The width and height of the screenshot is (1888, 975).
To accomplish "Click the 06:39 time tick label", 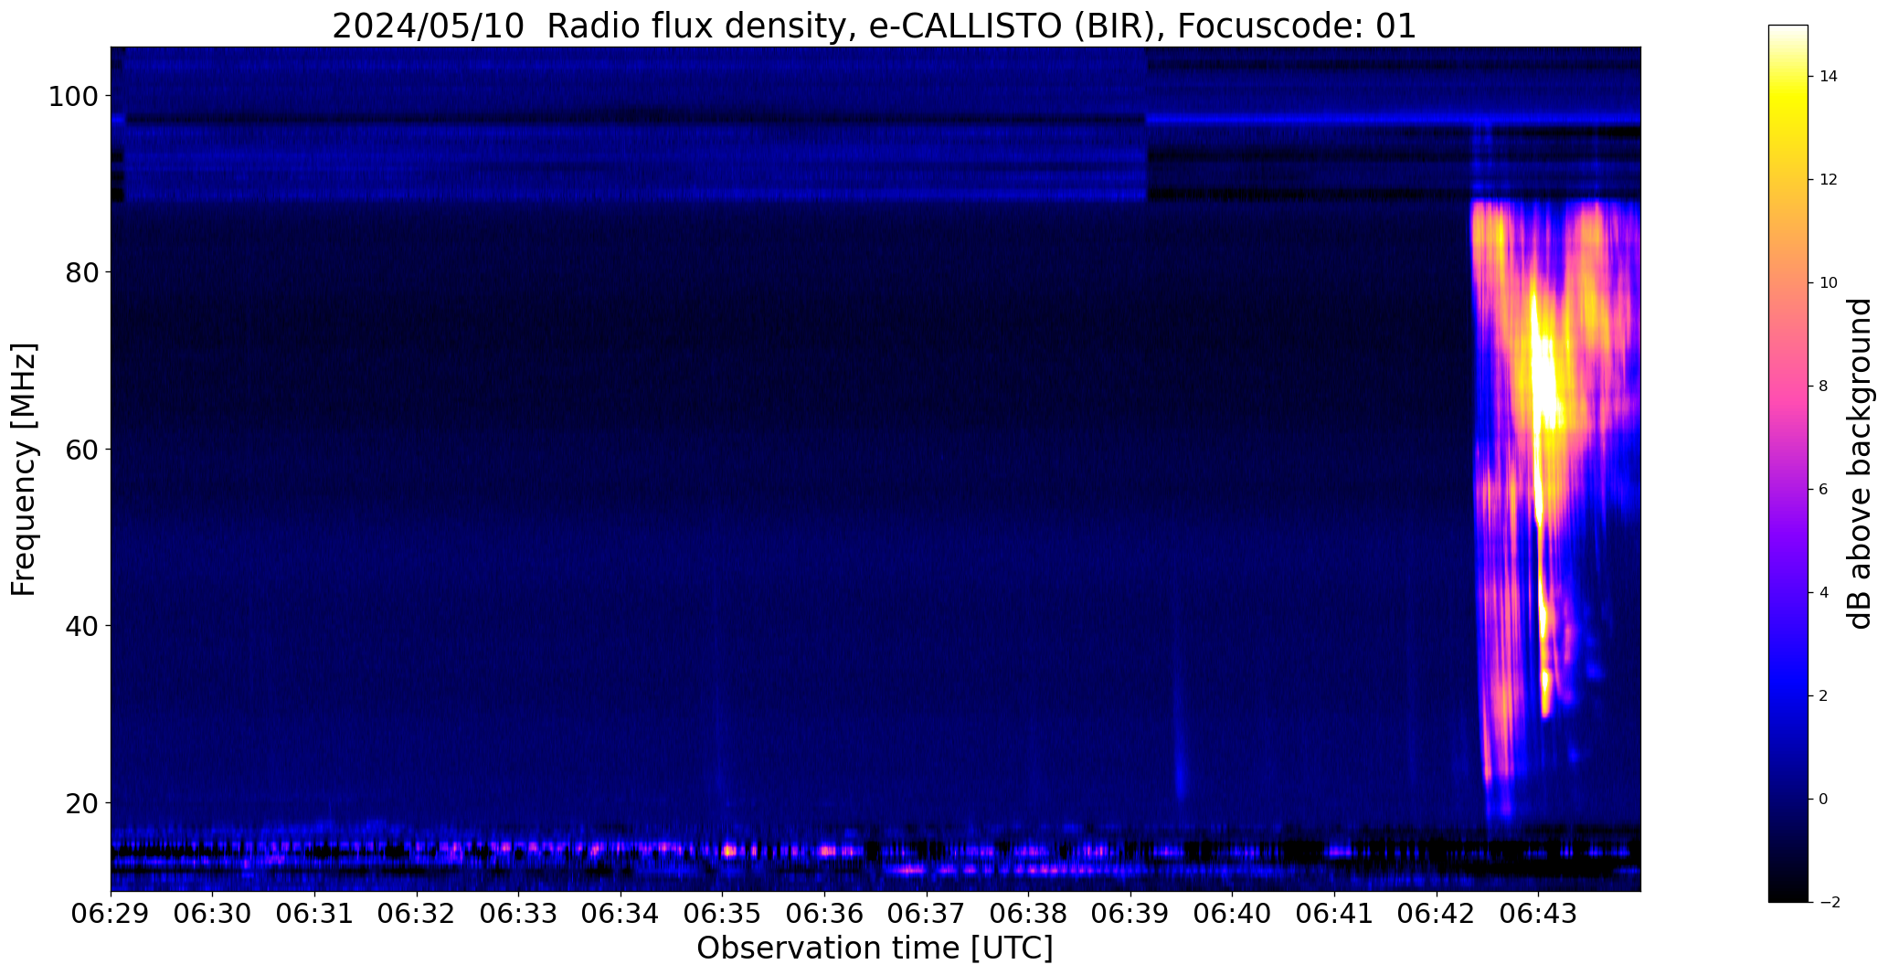I will click(1131, 914).
